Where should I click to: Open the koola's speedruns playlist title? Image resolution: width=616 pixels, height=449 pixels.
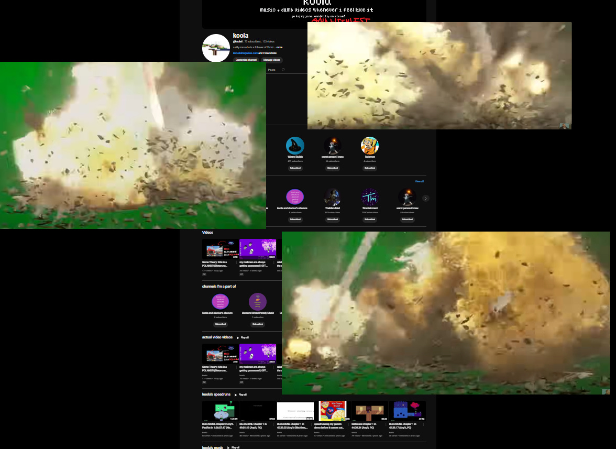coord(216,395)
